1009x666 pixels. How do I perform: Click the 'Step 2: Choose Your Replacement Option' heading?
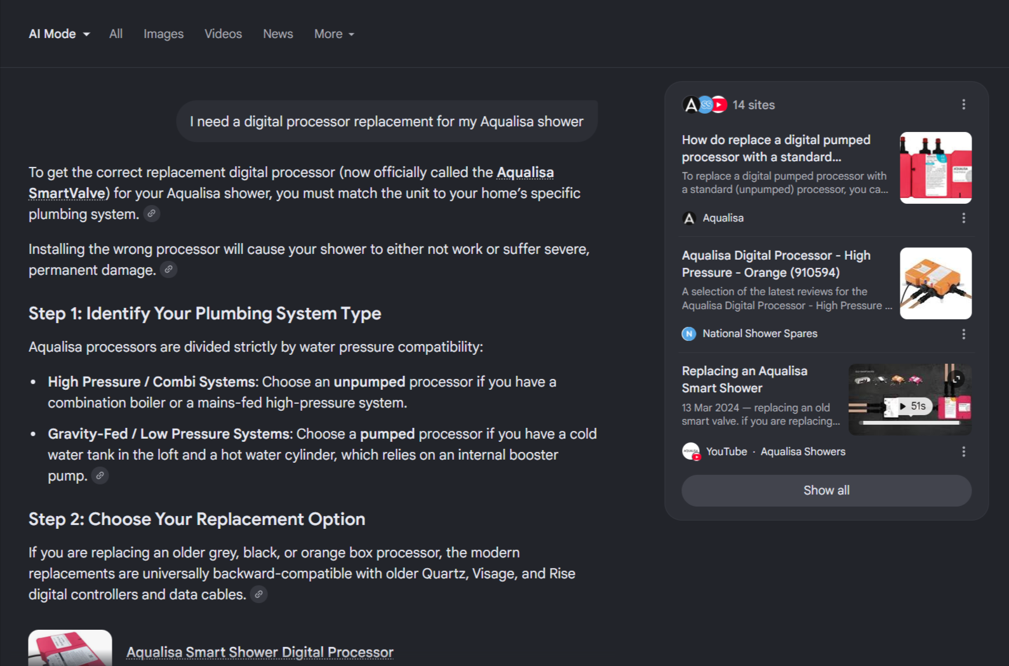point(197,519)
